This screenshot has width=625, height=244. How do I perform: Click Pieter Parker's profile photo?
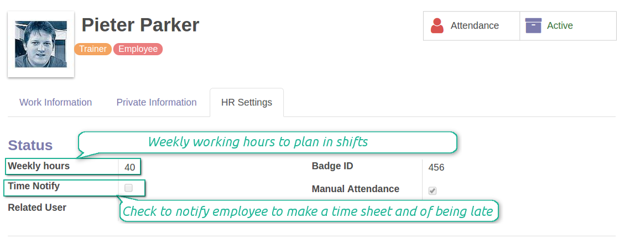click(x=41, y=44)
